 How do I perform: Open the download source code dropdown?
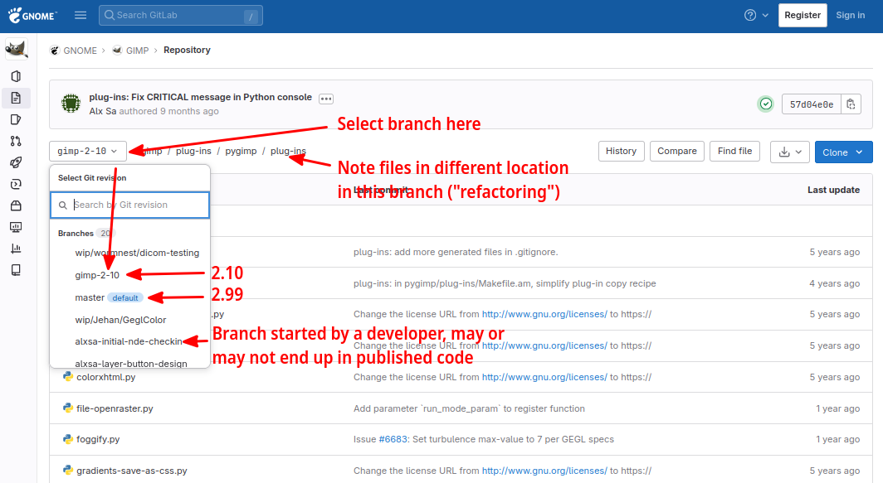(789, 152)
